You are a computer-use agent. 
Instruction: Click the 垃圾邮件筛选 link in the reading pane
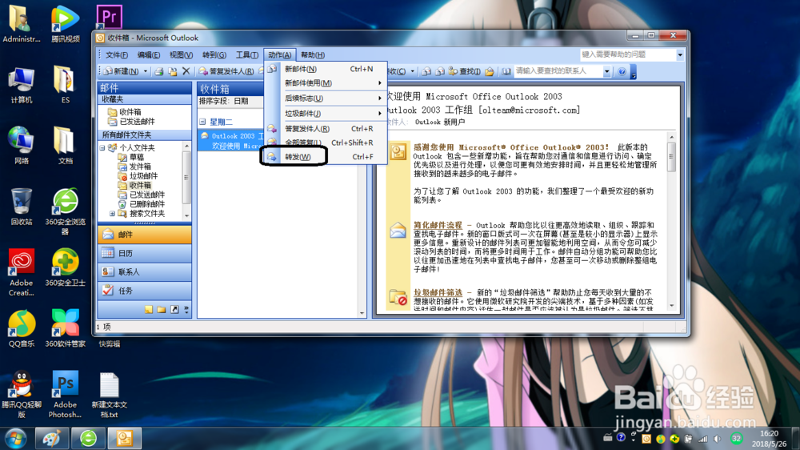point(438,293)
